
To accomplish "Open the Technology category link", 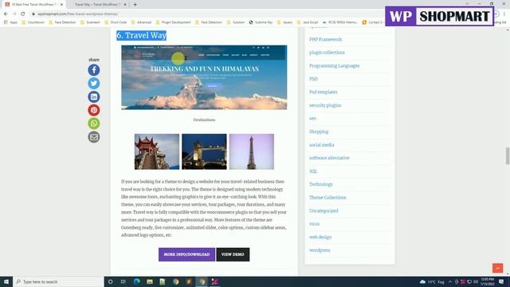I will click(x=321, y=184).
